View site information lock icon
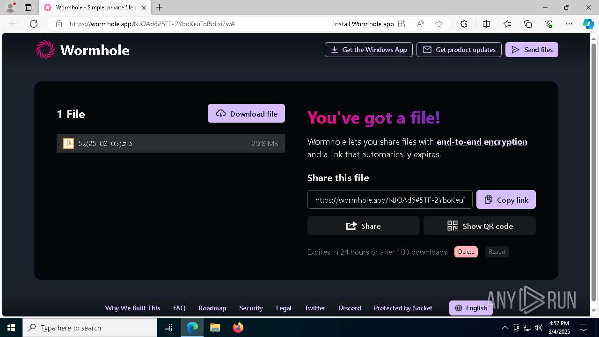This screenshot has width=599, height=337. [x=59, y=24]
